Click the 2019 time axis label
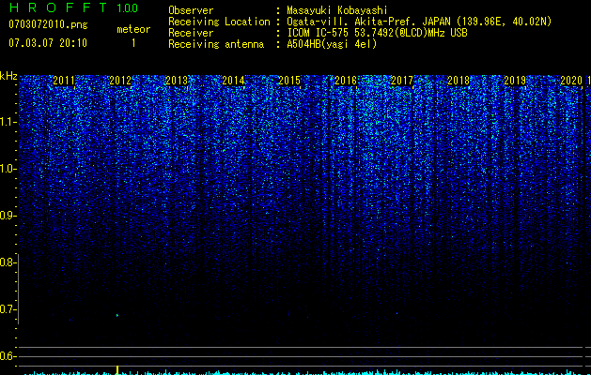The height and width of the screenshot is (375, 591). (515, 80)
